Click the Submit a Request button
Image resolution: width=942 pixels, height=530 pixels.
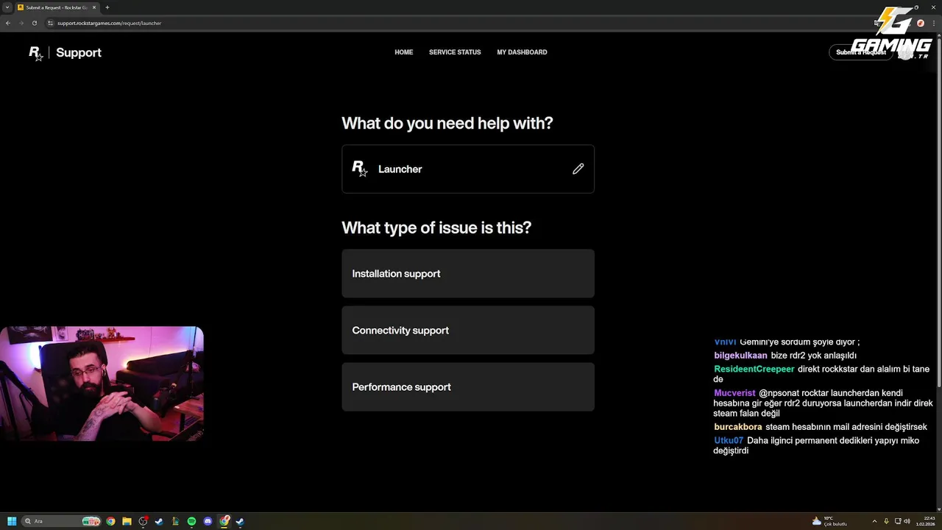coord(860,52)
